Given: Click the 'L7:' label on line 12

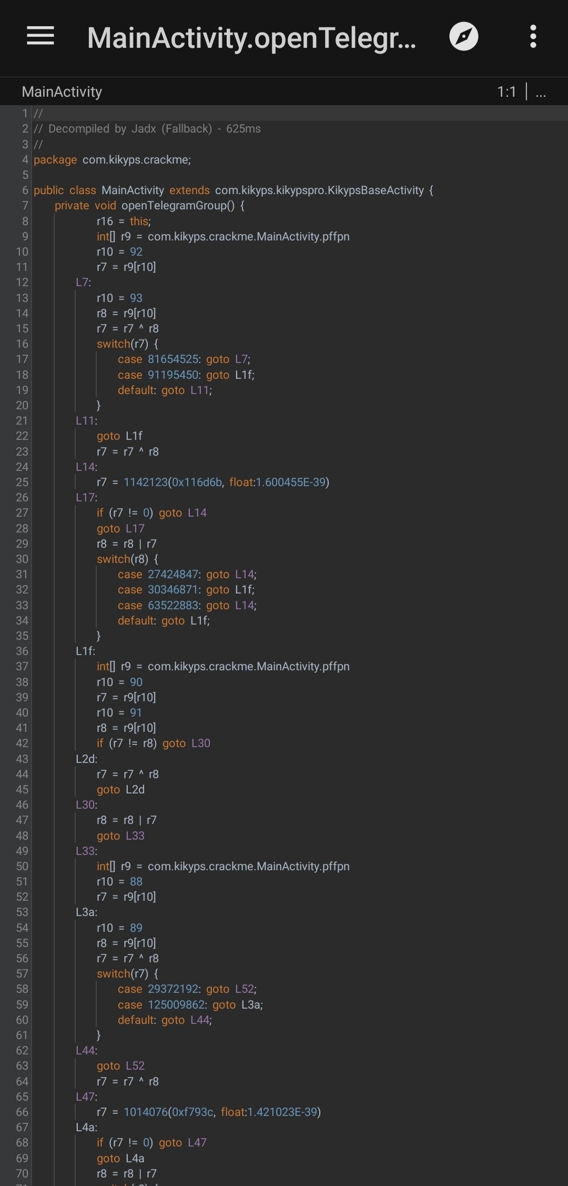Looking at the screenshot, I should (x=83, y=283).
